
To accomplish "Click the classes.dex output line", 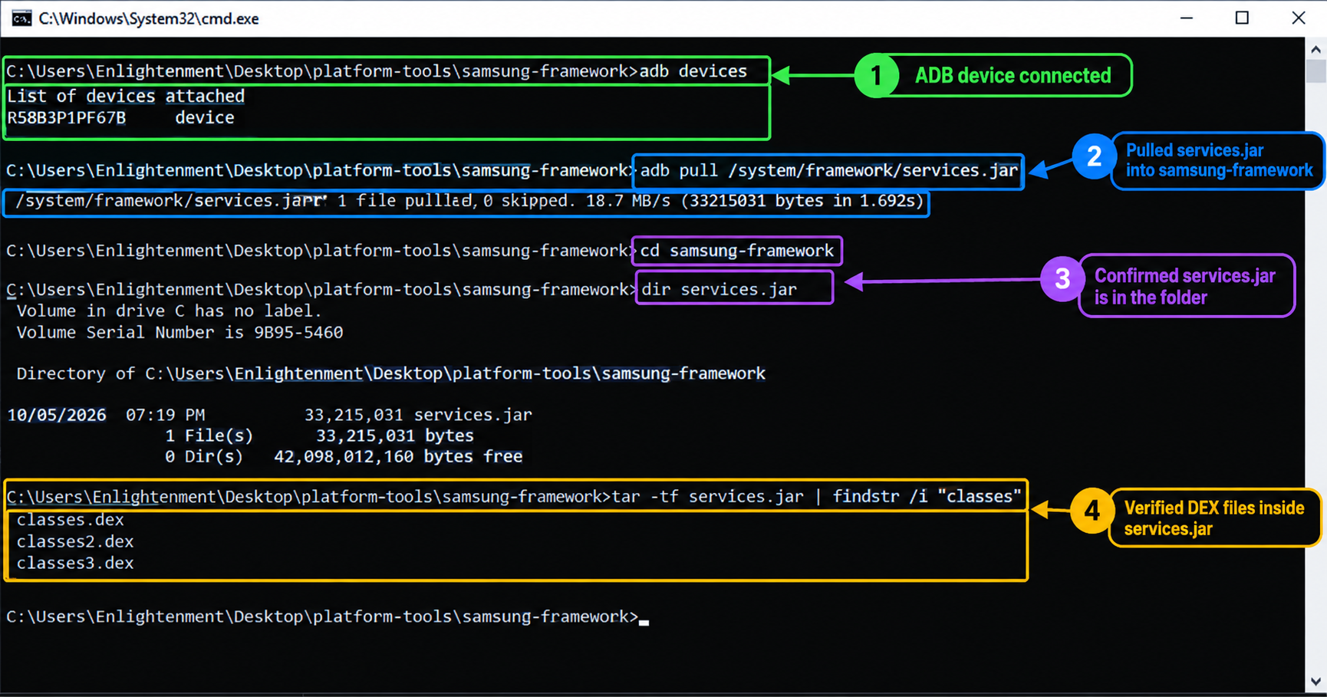I will 70,520.
